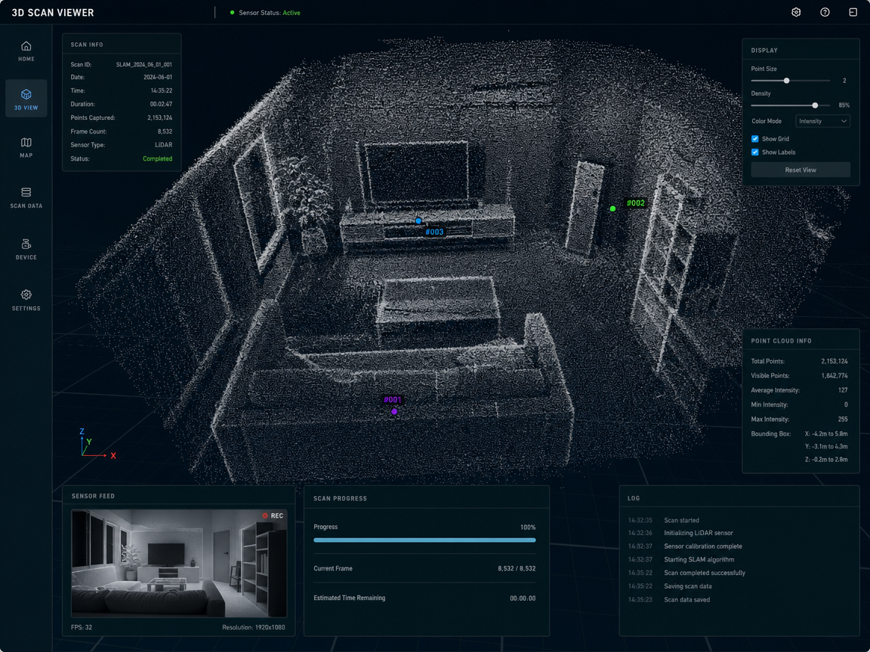The height and width of the screenshot is (652, 870).
Task: Adjust the Point Size slider handle
Action: [786, 81]
